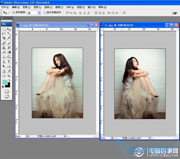The width and height of the screenshot is (180, 159).
Task: Select the Rectangular Marquee tool
Action: (4, 29)
